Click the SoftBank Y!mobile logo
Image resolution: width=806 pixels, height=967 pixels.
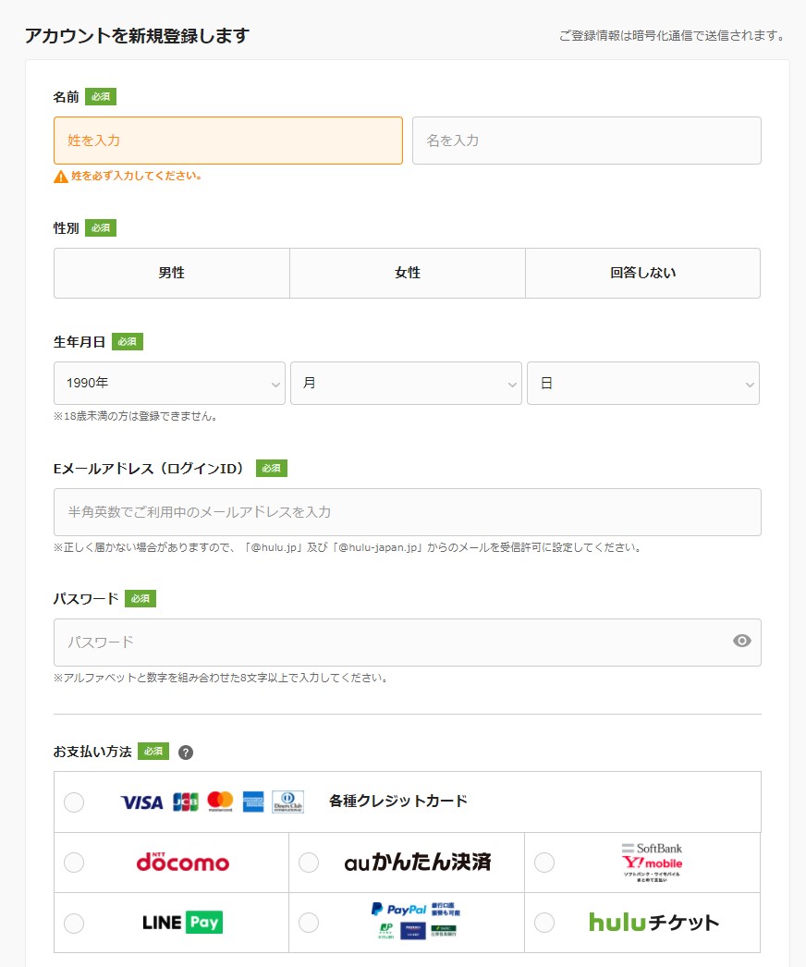[652, 862]
